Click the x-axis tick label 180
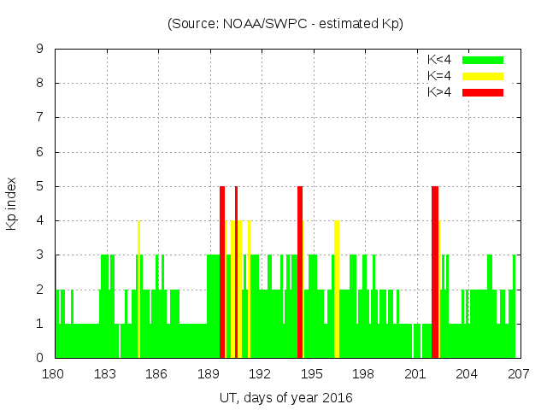This screenshot has height=410, width=547. click(x=54, y=374)
